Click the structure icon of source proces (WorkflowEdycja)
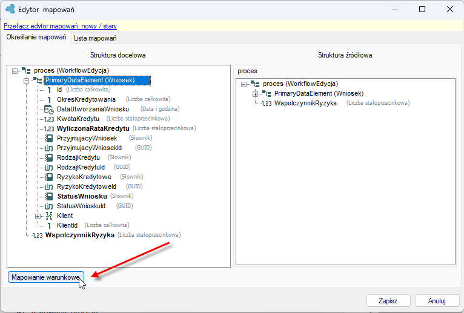The height and width of the screenshot is (313, 464). point(255,84)
